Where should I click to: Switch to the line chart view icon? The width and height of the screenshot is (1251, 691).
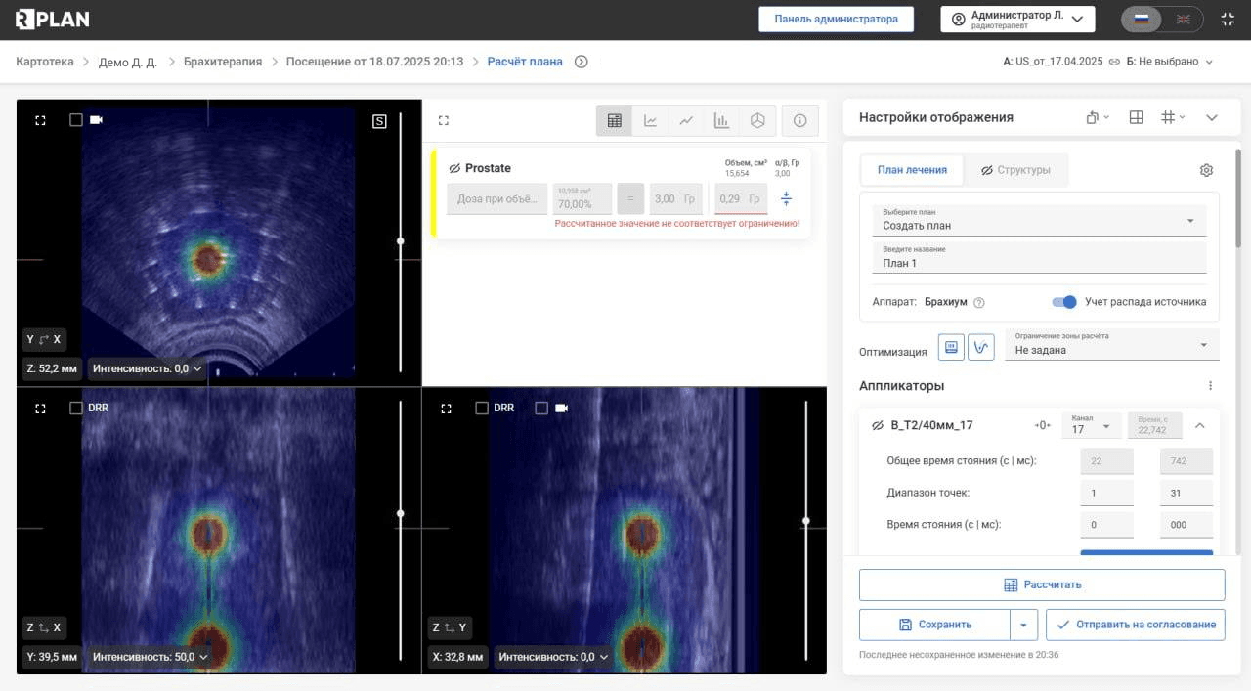tap(650, 120)
